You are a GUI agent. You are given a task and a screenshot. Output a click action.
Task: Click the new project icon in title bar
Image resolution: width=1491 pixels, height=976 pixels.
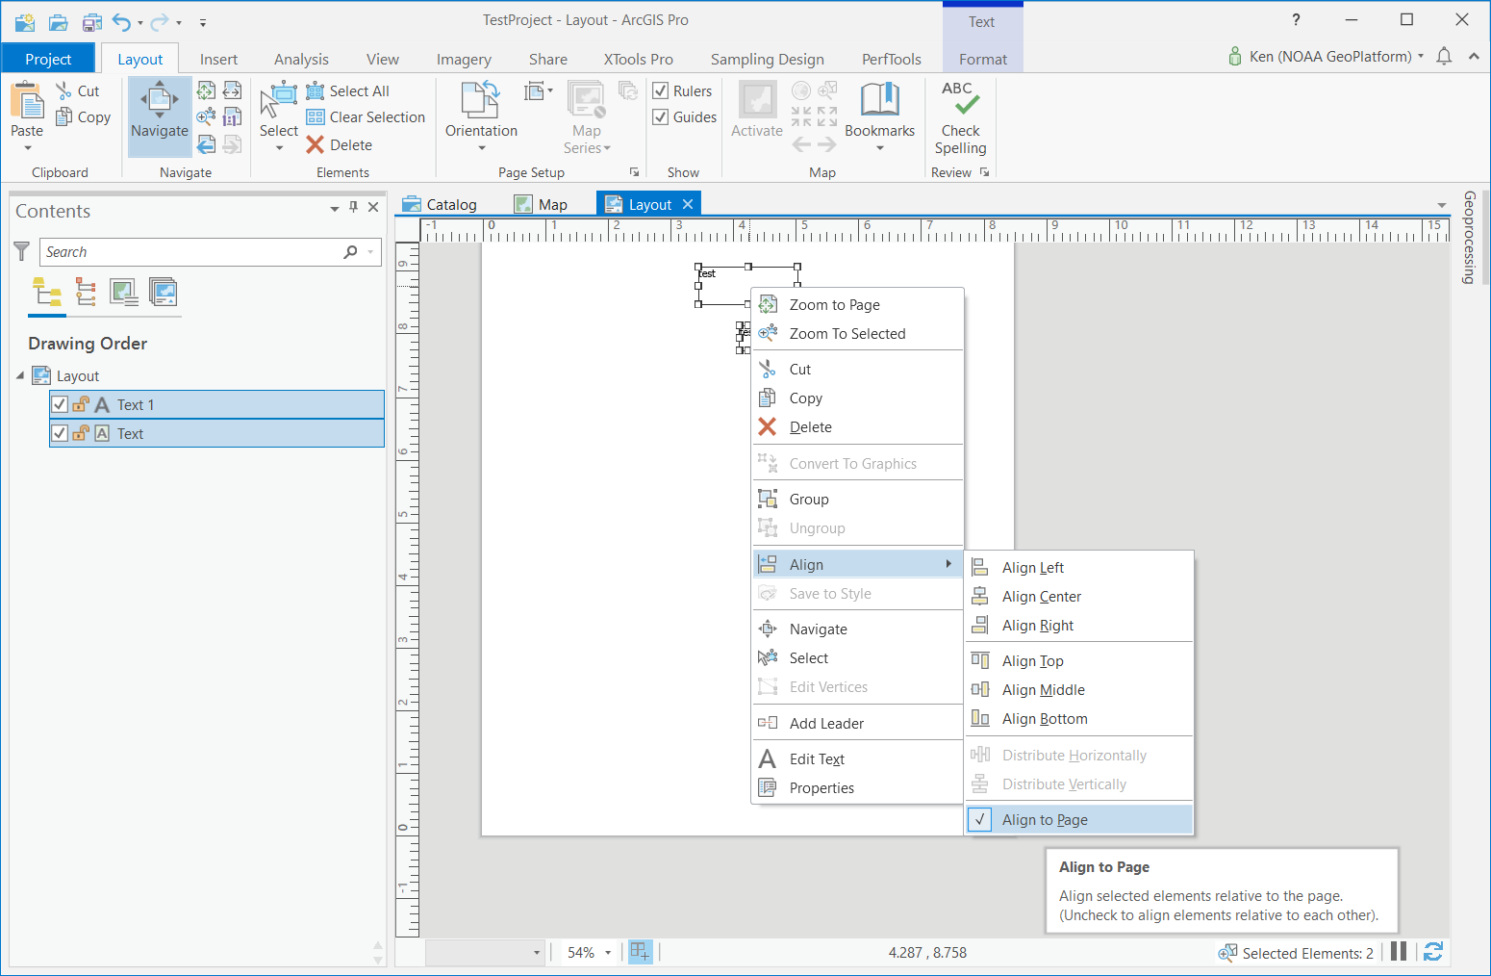25,22
